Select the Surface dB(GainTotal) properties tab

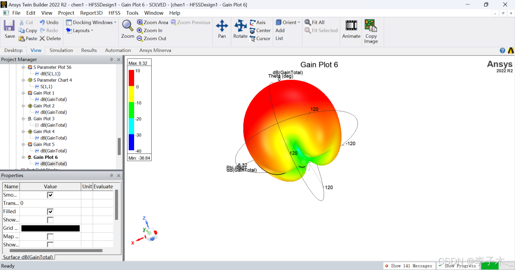pyautogui.click(x=28, y=257)
